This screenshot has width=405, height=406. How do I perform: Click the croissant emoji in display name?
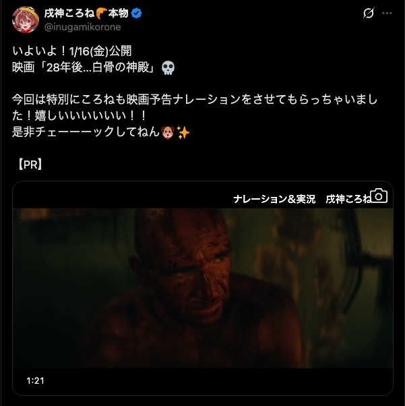click(x=102, y=13)
